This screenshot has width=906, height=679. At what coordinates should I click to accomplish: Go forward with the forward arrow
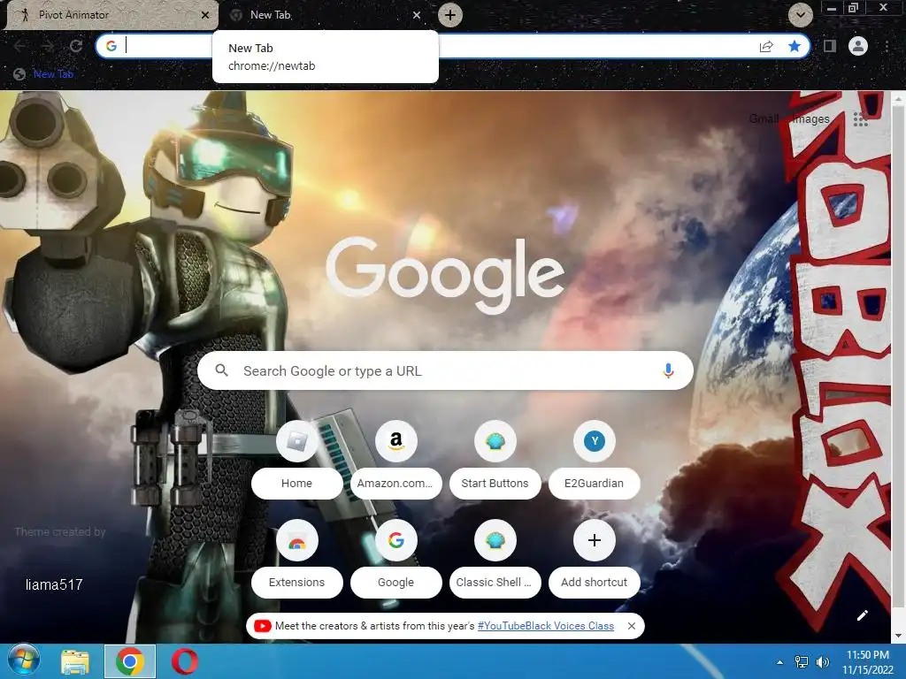[48, 46]
